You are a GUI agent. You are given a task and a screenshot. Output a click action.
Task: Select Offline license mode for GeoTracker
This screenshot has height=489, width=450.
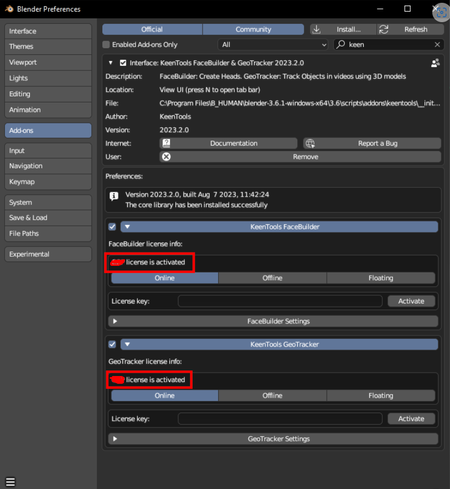click(x=272, y=395)
